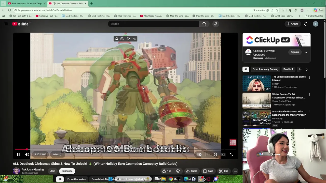Open the AskJoshy Gaming channel name link

coord(33,170)
